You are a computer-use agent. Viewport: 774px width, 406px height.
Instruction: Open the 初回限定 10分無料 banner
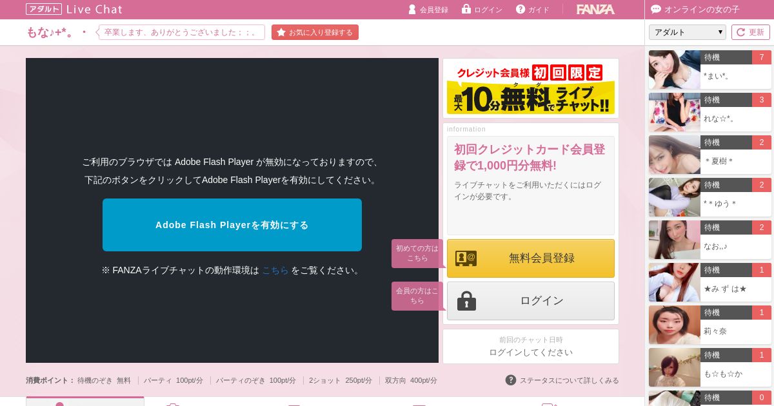coord(531,88)
